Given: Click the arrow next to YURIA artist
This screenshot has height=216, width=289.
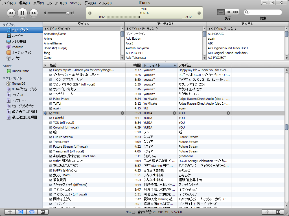Looking at the screenshot, I should click(x=174, y=113).
